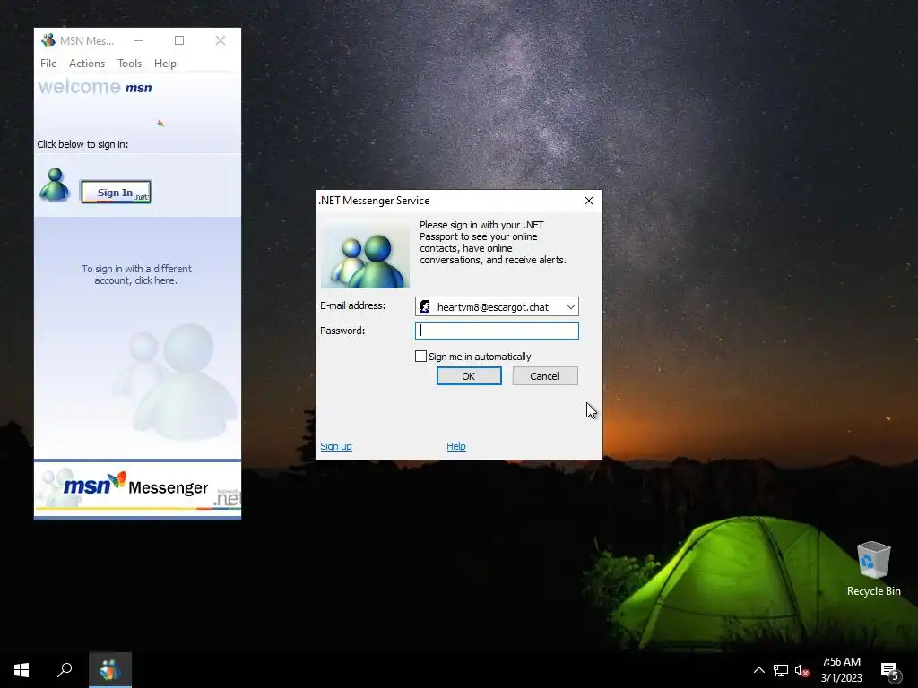This screenshot has height=688, width=918.
Task: Open the File menu in MSN Messenger
Action: 48,64
